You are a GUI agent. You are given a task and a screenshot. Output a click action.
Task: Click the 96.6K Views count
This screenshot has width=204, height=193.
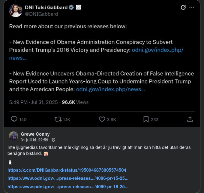75,102
